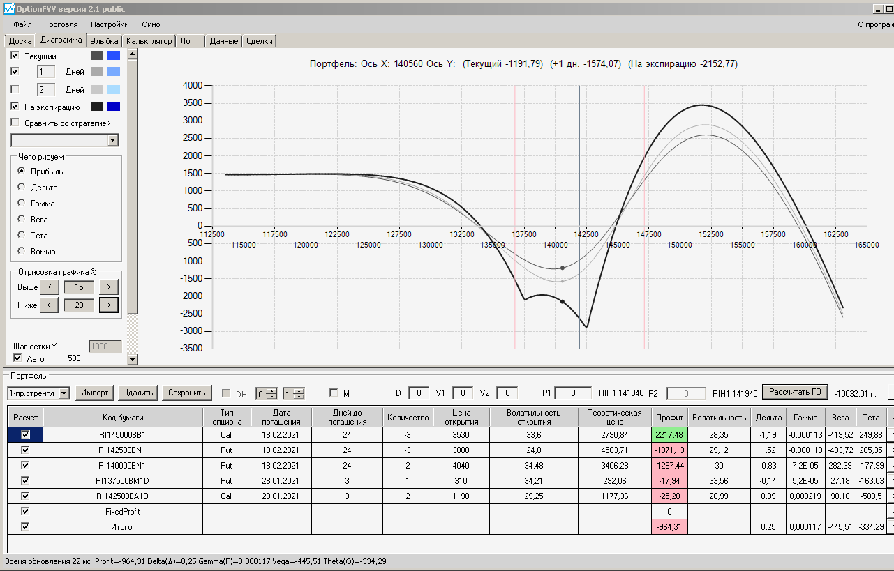
Task: Select the Прибыль radio button
Action: pos(22,171)
